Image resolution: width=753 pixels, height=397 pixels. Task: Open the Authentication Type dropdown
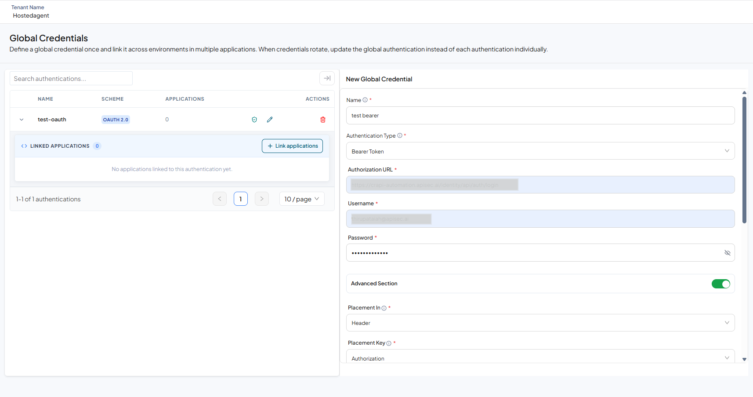[540, 151]
